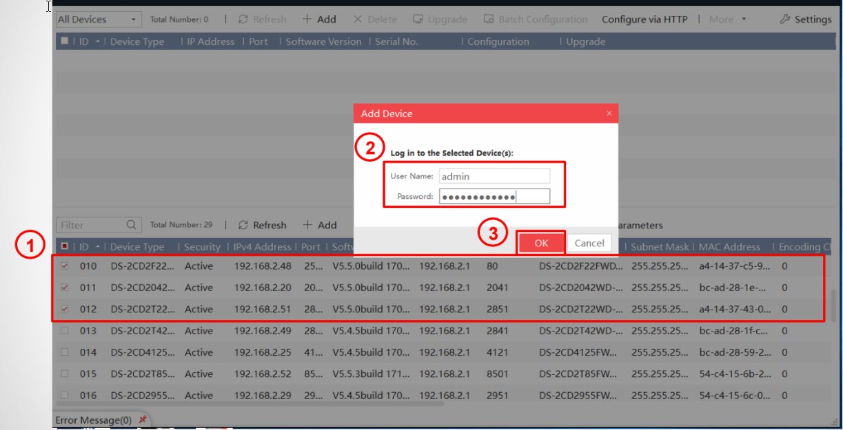Close the Add Device dialog with X
This screenshot has width=843, height=430.
[609, 114]
